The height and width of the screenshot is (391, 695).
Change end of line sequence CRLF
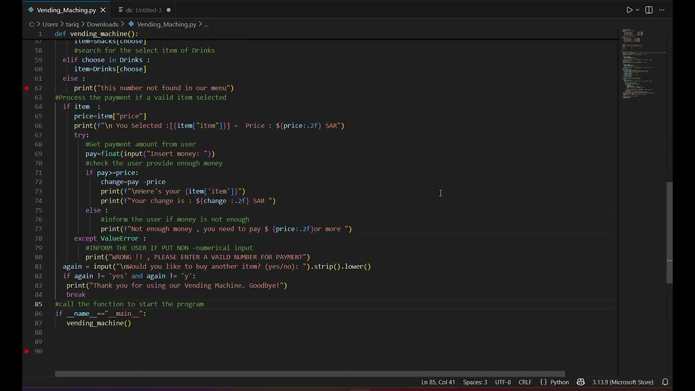pos(525,382)
